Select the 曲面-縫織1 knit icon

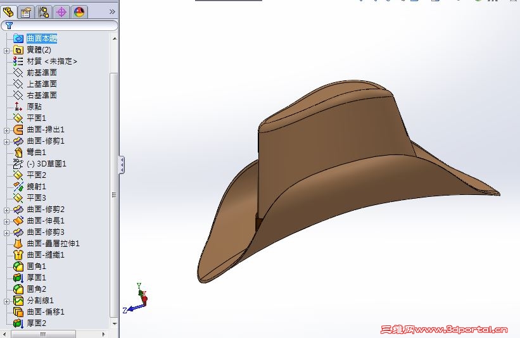click(18, 255)
